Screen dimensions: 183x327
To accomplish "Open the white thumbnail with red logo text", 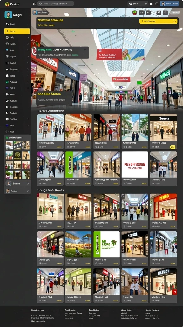I will (135, 164).
